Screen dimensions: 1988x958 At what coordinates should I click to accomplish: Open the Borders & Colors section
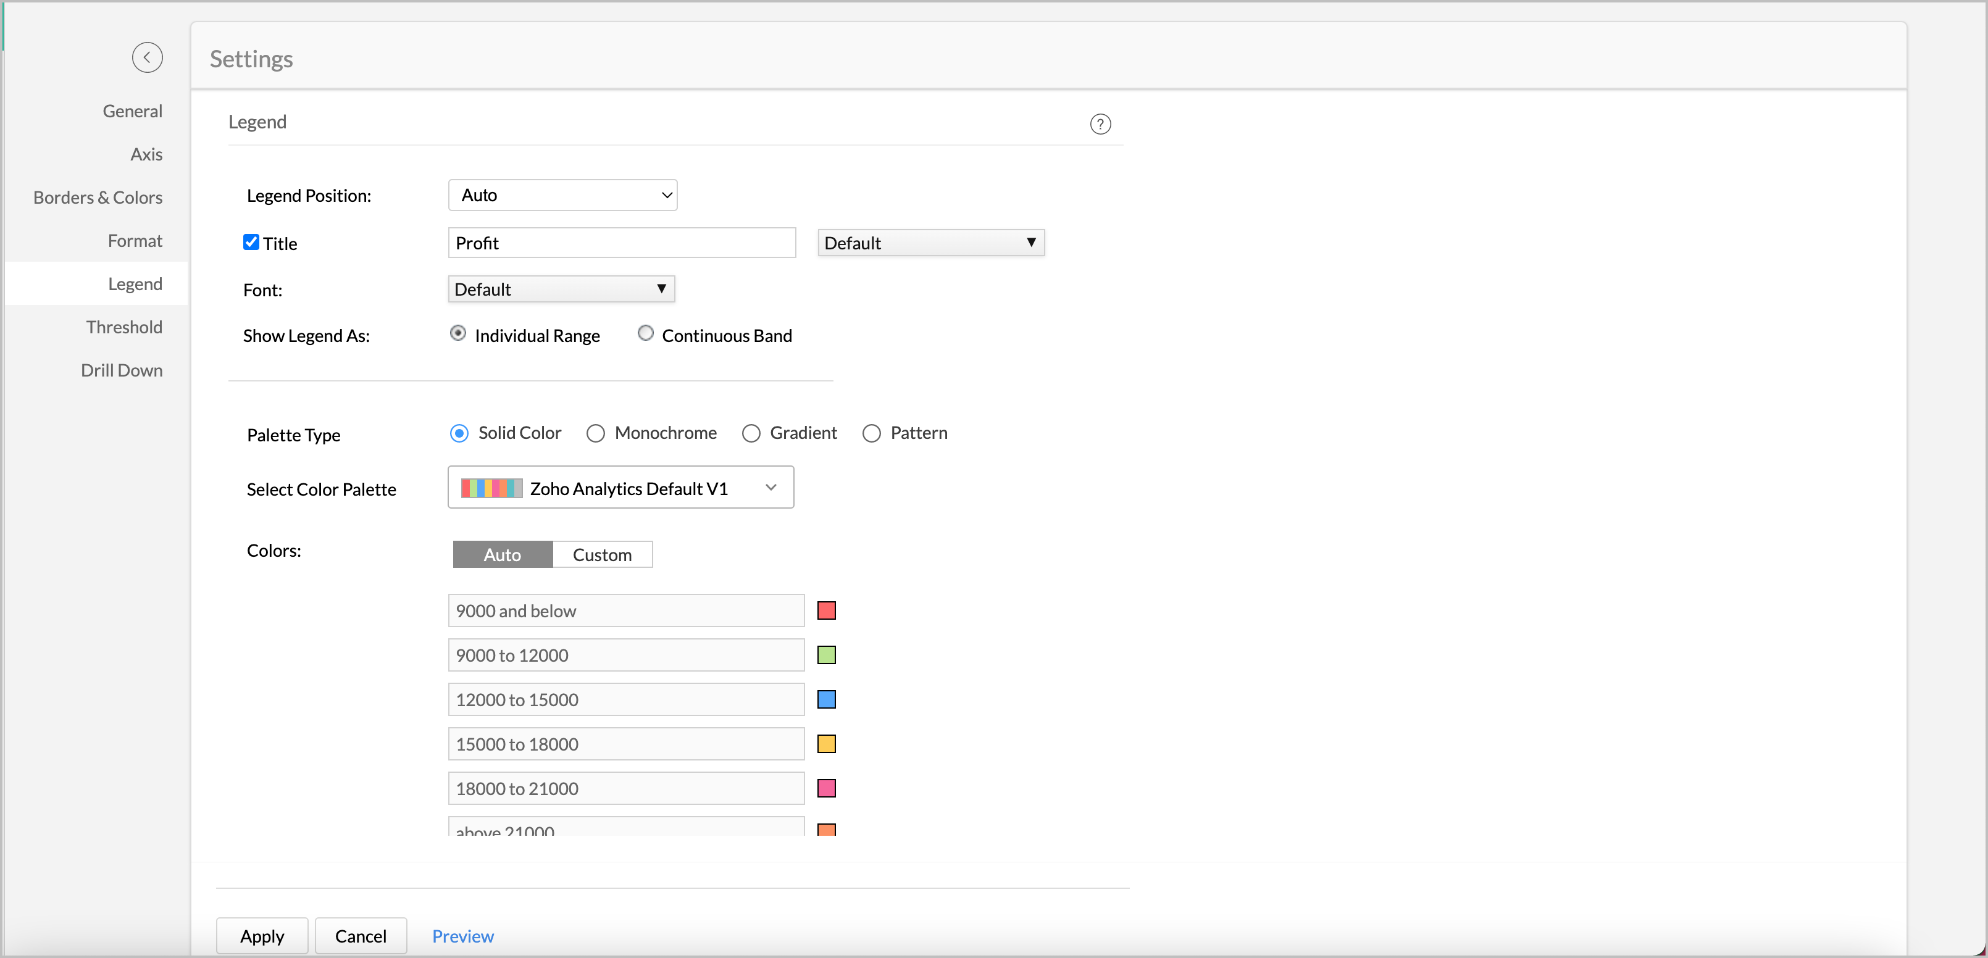click(98, 198)
